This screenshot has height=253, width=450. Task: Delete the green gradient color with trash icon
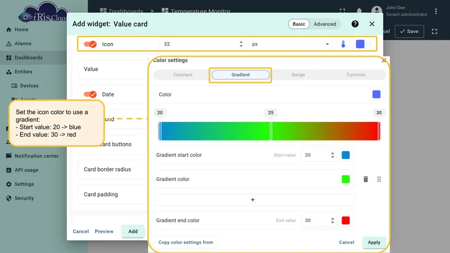366,179
